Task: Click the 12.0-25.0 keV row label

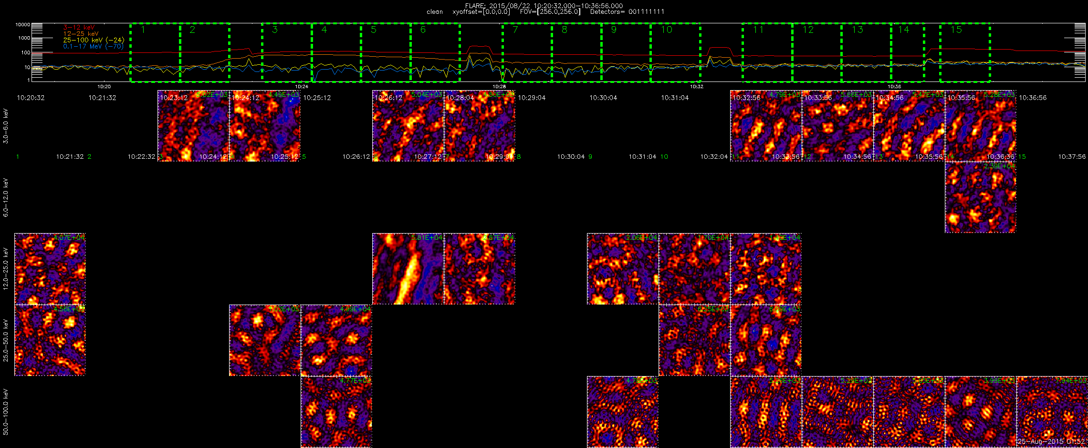Action: (x=6, y=269)
